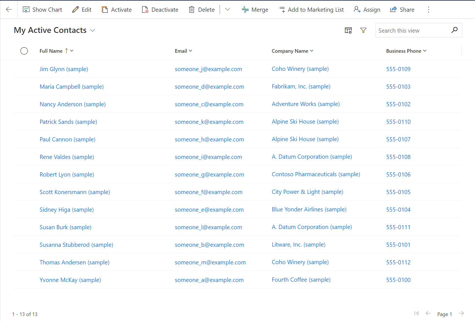Merge selected contact records
The image size is (475, 321).
[255, 9]
